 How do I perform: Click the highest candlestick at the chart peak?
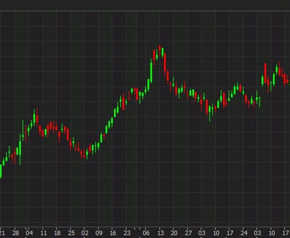pyautogui.click(x=160, y=51)
